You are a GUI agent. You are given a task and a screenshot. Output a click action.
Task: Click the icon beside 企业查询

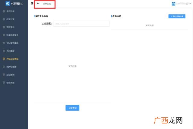point(4,75)
